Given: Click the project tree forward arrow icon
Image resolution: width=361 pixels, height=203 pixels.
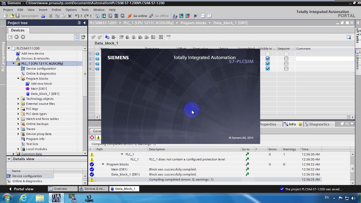Looking at the screenshot, I should point(23,37).
